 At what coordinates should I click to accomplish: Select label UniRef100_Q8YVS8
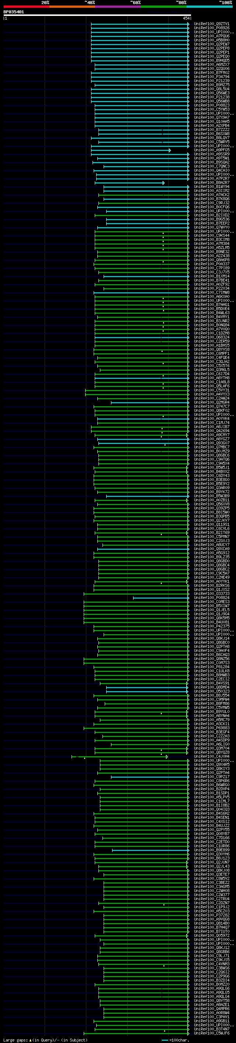click(211, 349)
